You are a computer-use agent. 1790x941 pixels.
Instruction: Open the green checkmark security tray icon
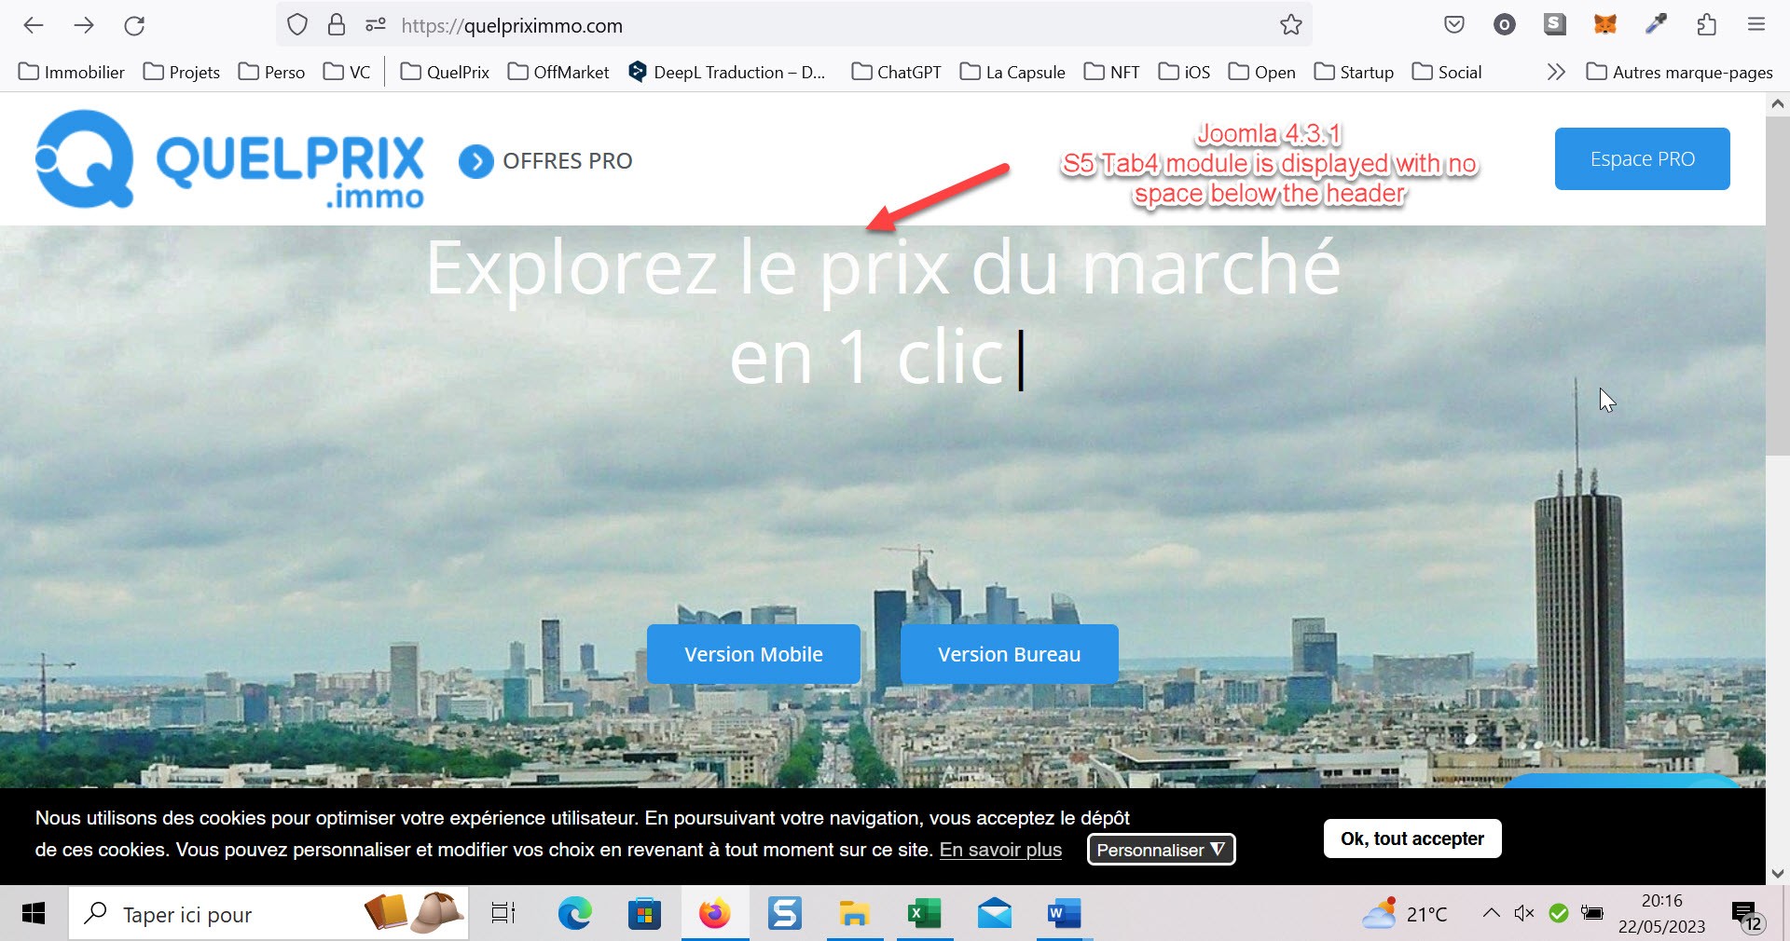coord(1558,913)
